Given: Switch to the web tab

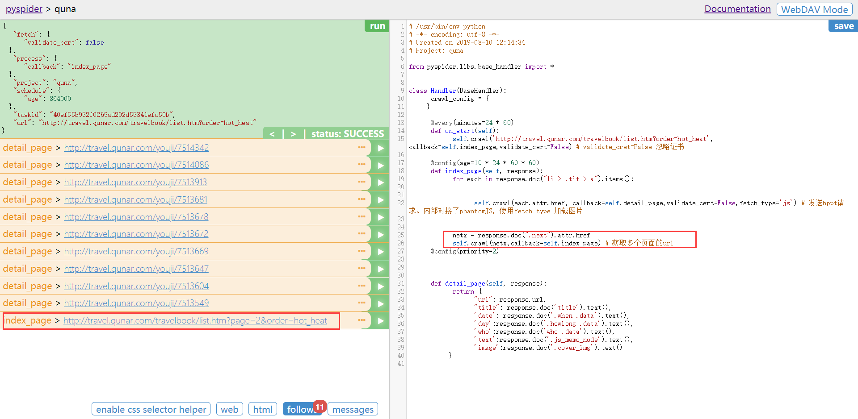Looking at the screenshot, I should pyautogui.click(x=230, y=409).
